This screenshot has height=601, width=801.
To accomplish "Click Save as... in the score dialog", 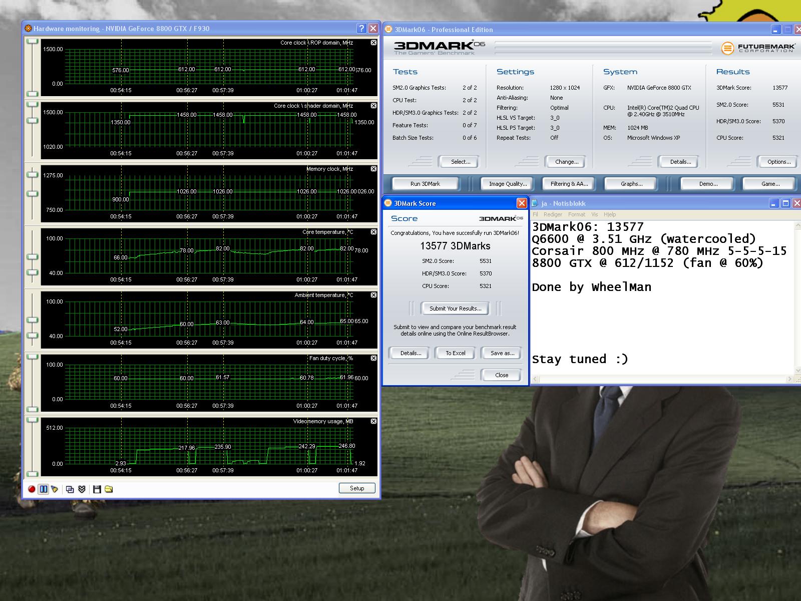I will point(502,353).
